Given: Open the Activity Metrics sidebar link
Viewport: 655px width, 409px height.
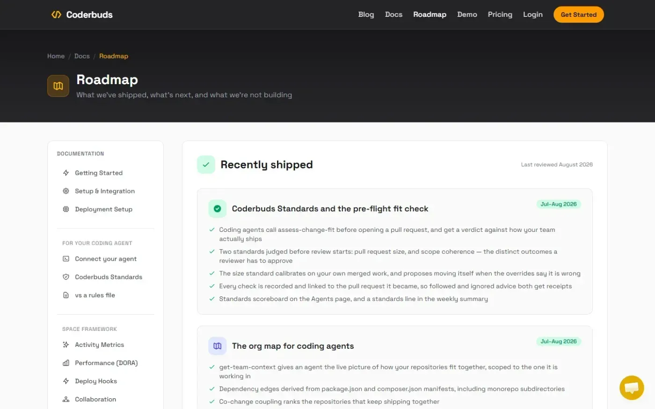Looking at the screenshot, I should (100, 345).
